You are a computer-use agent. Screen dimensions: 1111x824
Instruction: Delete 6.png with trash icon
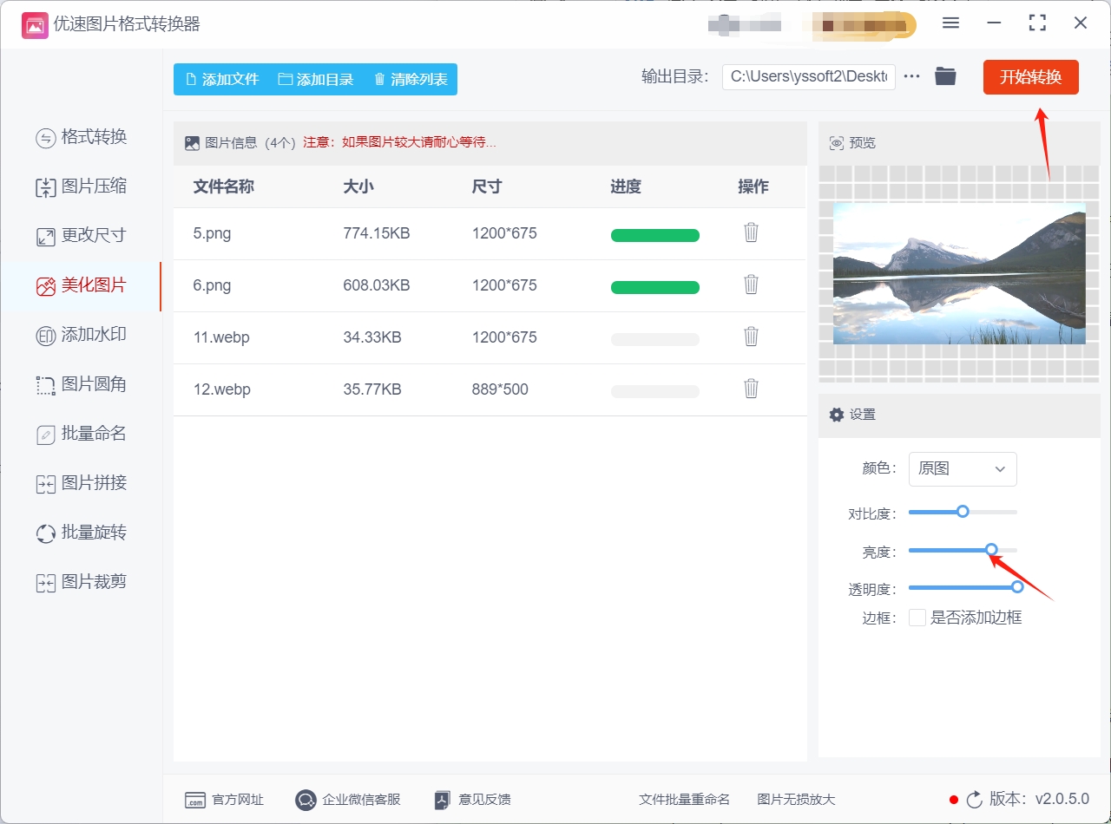752,284
